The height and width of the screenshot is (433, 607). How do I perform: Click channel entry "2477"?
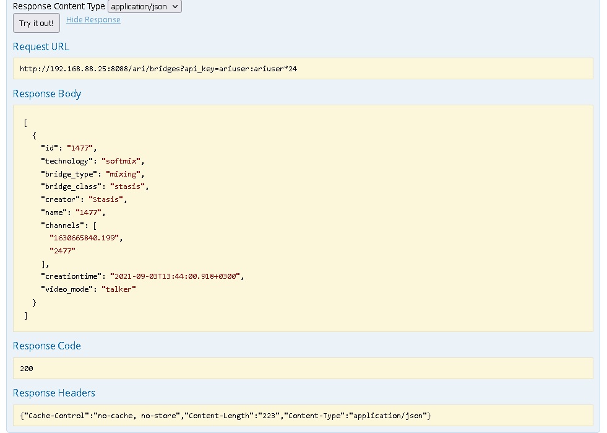tap(62, 251)
